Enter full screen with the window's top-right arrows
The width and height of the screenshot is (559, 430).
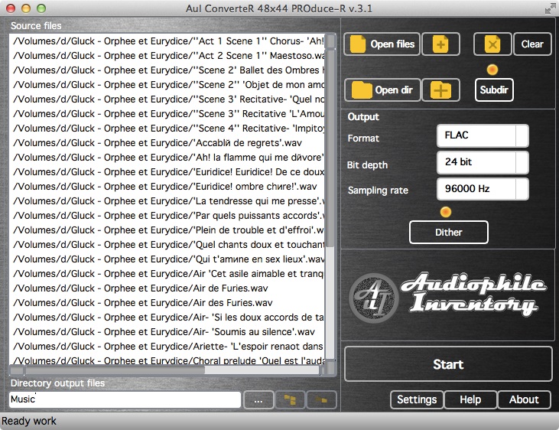(x=550, y=8)
